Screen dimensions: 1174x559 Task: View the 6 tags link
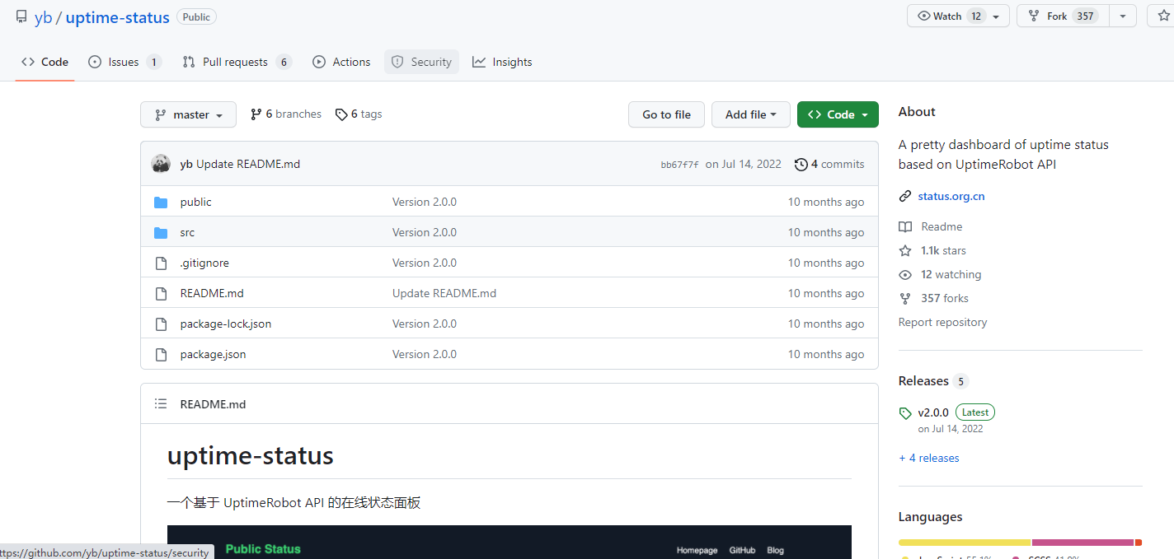click(x=359, y=114)
